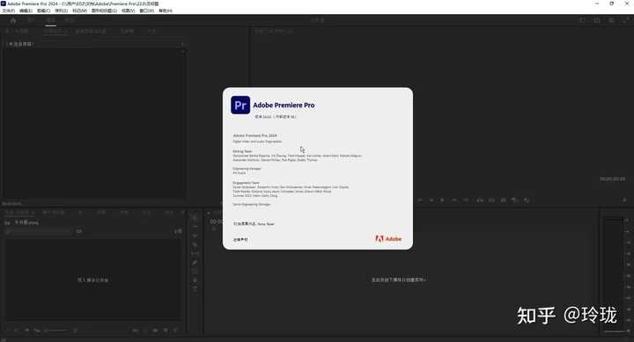The height and width of the screenshot is (342, 634).
Task: Select the Slip tool
Action: click(195, 253)
